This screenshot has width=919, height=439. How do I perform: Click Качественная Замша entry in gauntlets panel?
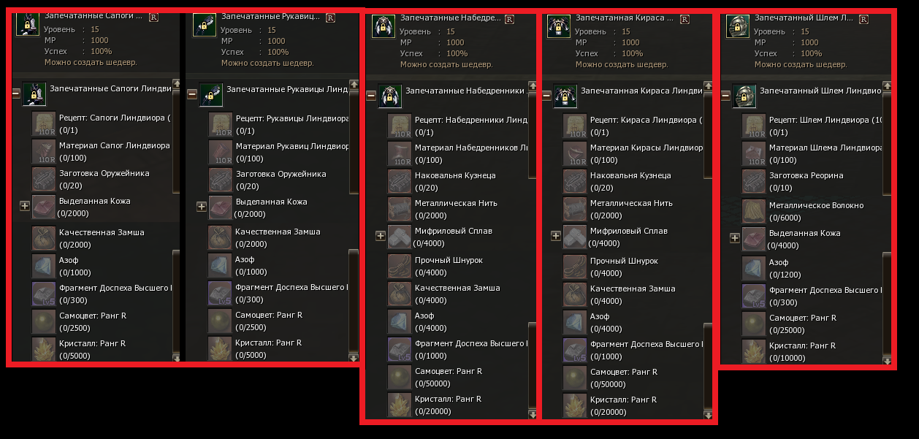click(x=271, y=237)
